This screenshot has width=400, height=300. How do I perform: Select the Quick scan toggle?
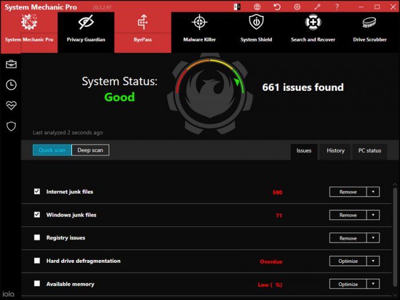coord(52,150)
